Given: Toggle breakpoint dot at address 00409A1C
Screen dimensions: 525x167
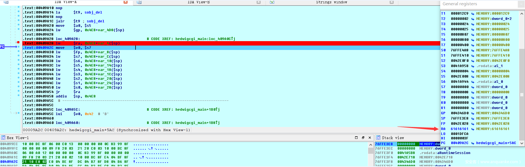Looking at the screenshot, I should tap(19, 20).
